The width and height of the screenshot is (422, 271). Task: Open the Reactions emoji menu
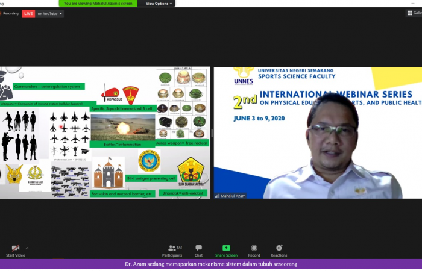coord(279,248)
